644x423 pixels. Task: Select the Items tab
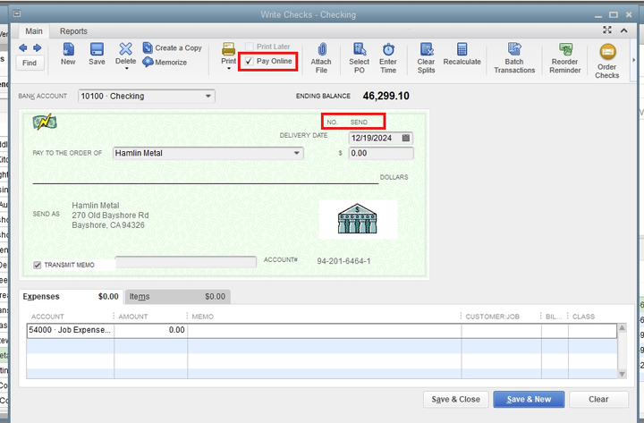click(177, 297)
